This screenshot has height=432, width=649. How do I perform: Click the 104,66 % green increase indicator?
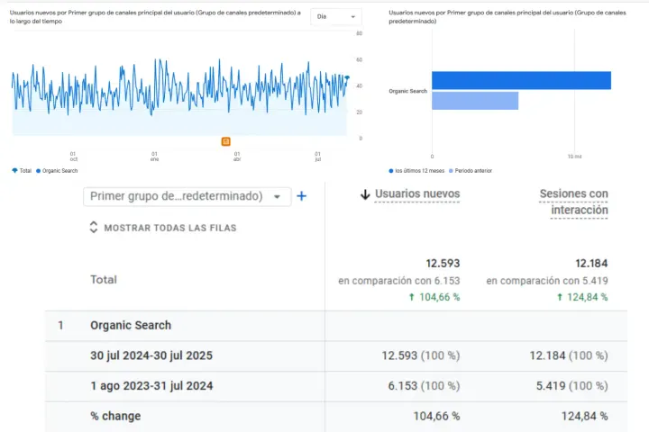[434, 297]
